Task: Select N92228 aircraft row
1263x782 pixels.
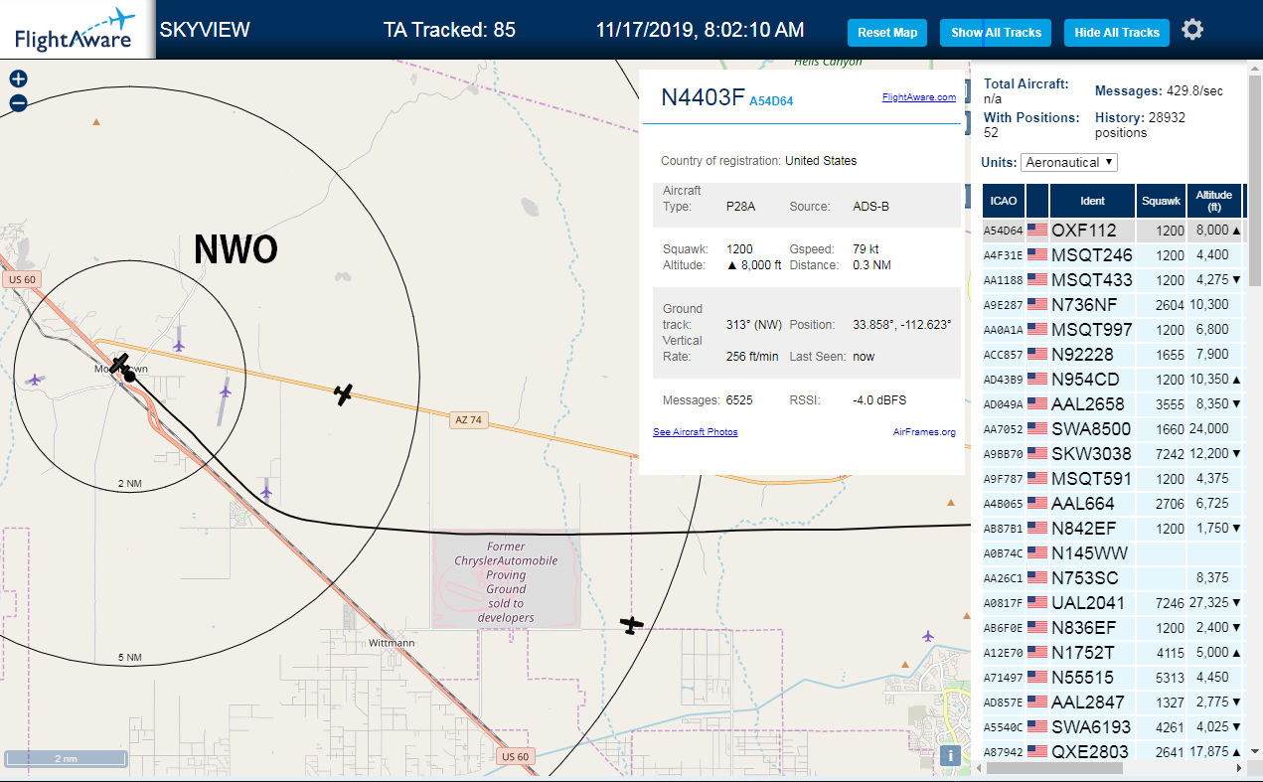Action: [x=1114, y=355]
